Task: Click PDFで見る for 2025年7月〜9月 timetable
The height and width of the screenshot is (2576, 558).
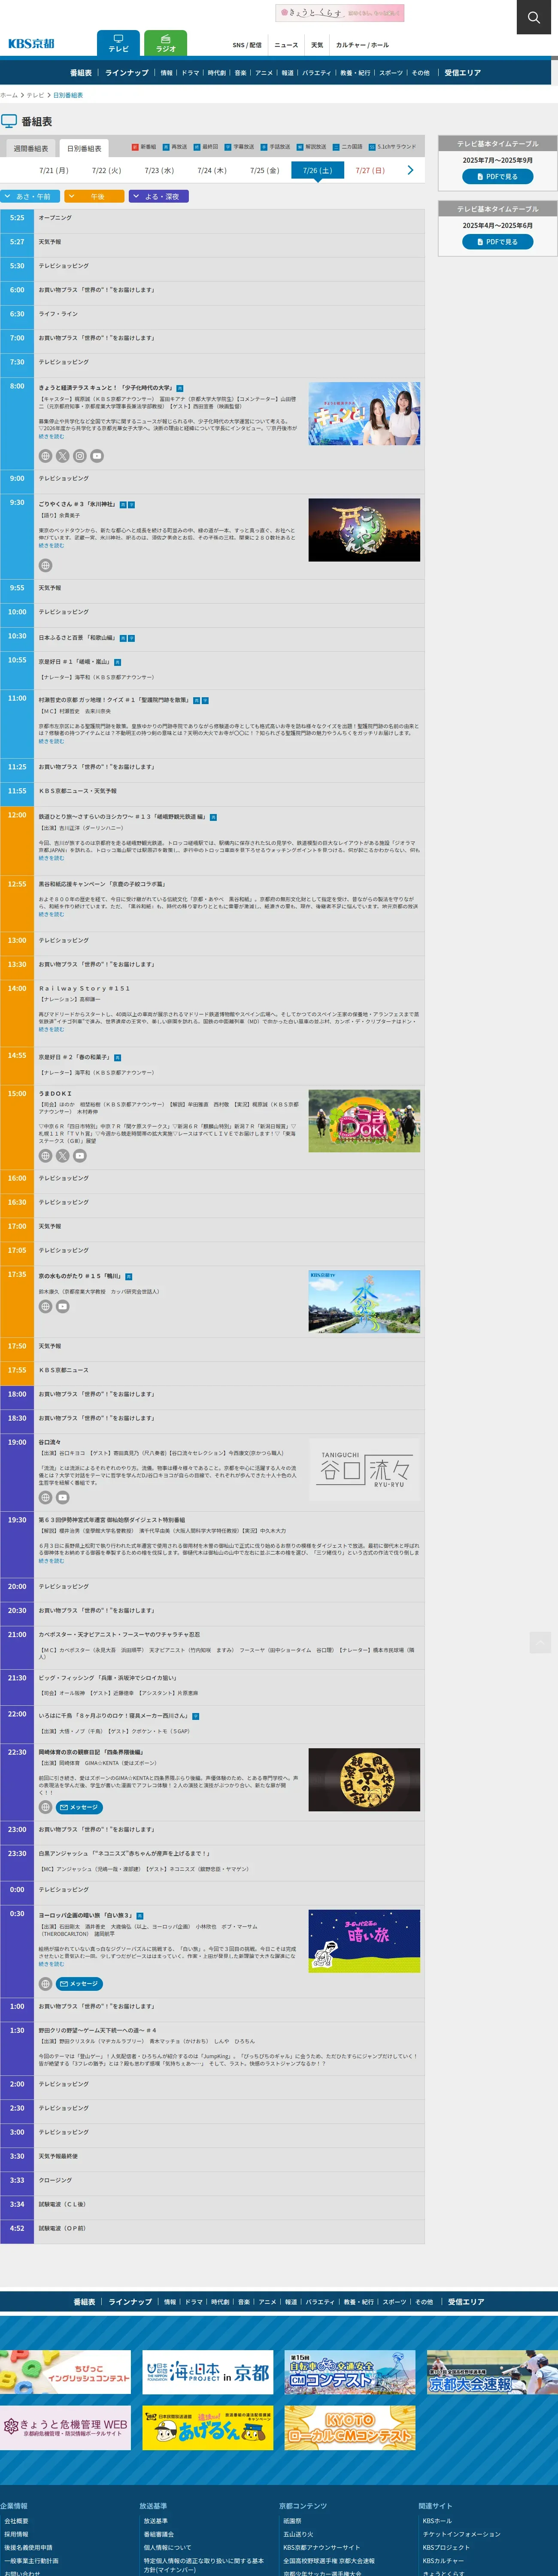Action: click(x=497, y=176)
